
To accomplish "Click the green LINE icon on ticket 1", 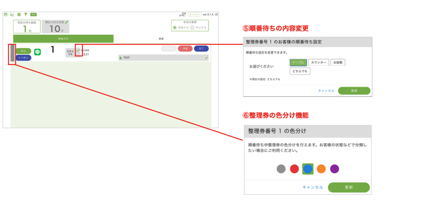I will [37, 52].
